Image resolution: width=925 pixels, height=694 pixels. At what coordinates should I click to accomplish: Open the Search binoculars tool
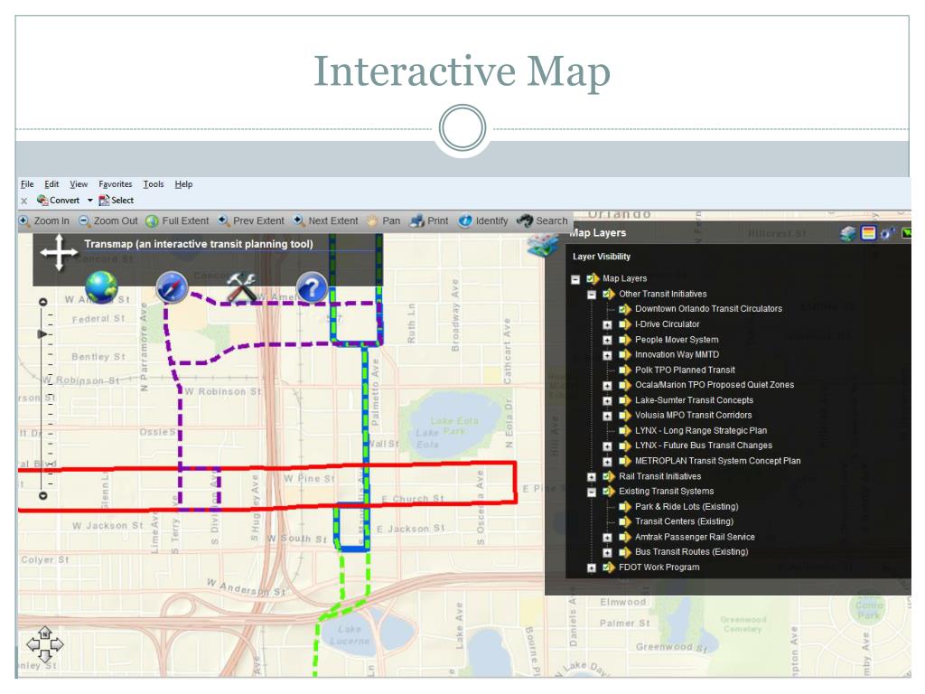point(542,220)
